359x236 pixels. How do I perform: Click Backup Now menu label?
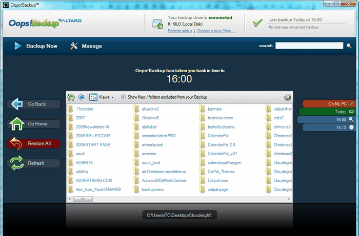pos(42,46)
